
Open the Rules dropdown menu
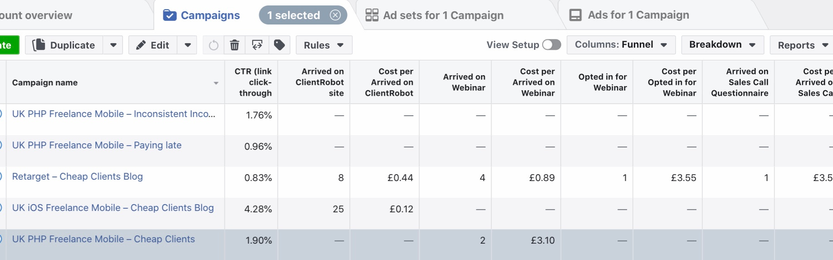tap(323, 45)
